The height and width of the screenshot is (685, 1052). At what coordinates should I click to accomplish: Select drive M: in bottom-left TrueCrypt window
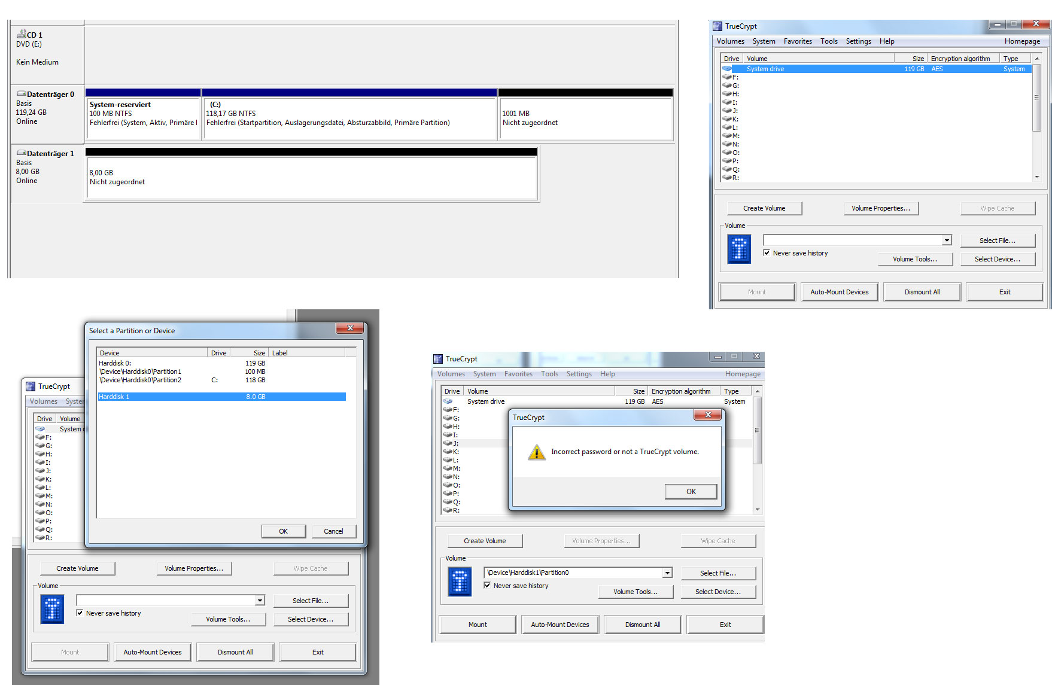44,496
